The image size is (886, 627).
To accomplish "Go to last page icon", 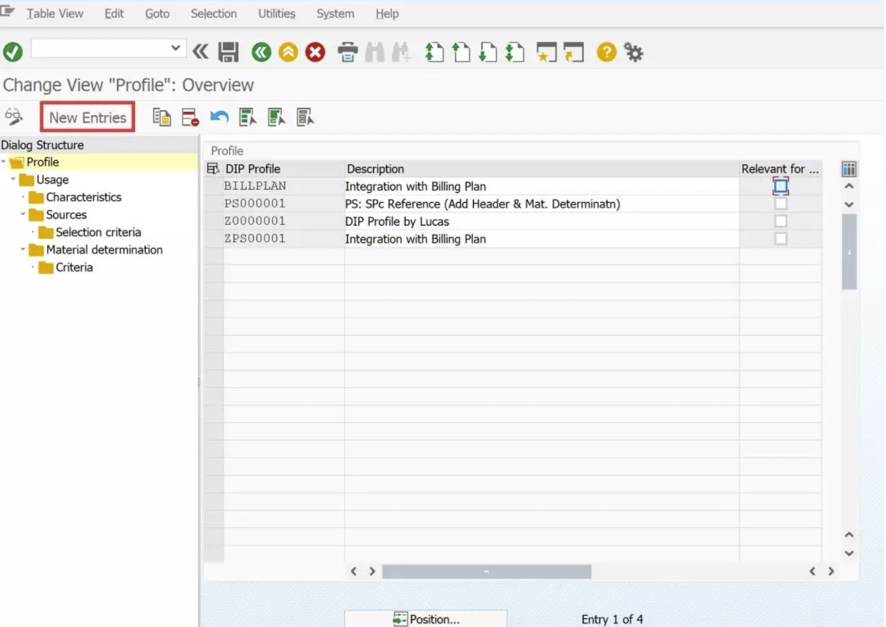I will (x=515, y=52).
